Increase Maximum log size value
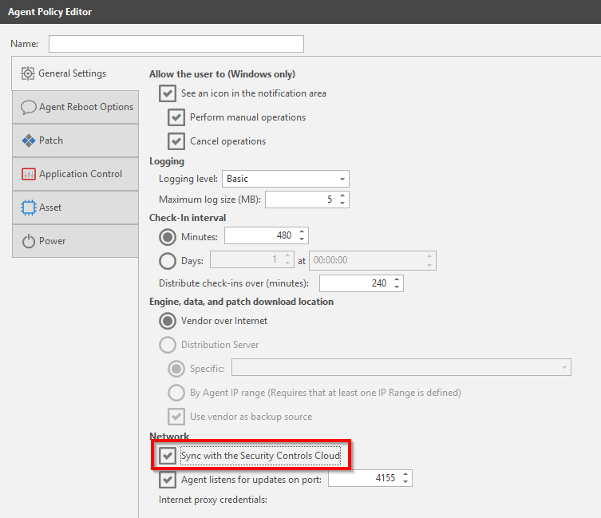The width and height of the screenshot is (601, 518). [x=342, y=196]
